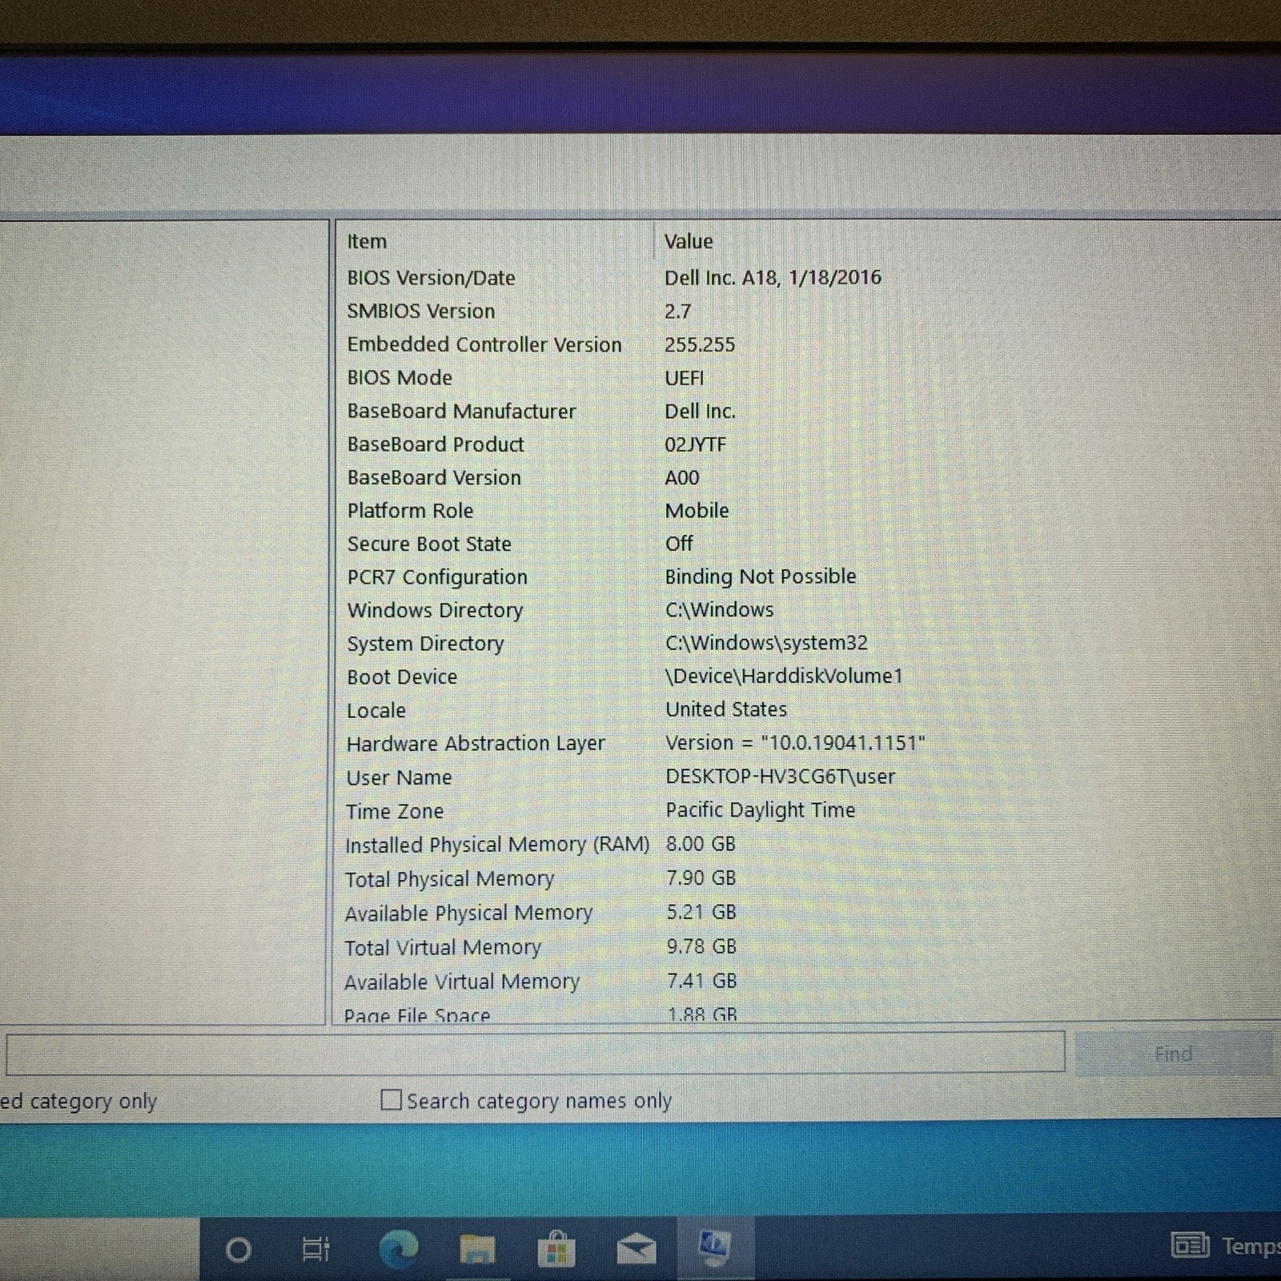Click value 'Mobile' for Platform Role
Image resolution: width=1281 pixels, height=1281 pixels.
pyautogui.click(x=697, y=511)
